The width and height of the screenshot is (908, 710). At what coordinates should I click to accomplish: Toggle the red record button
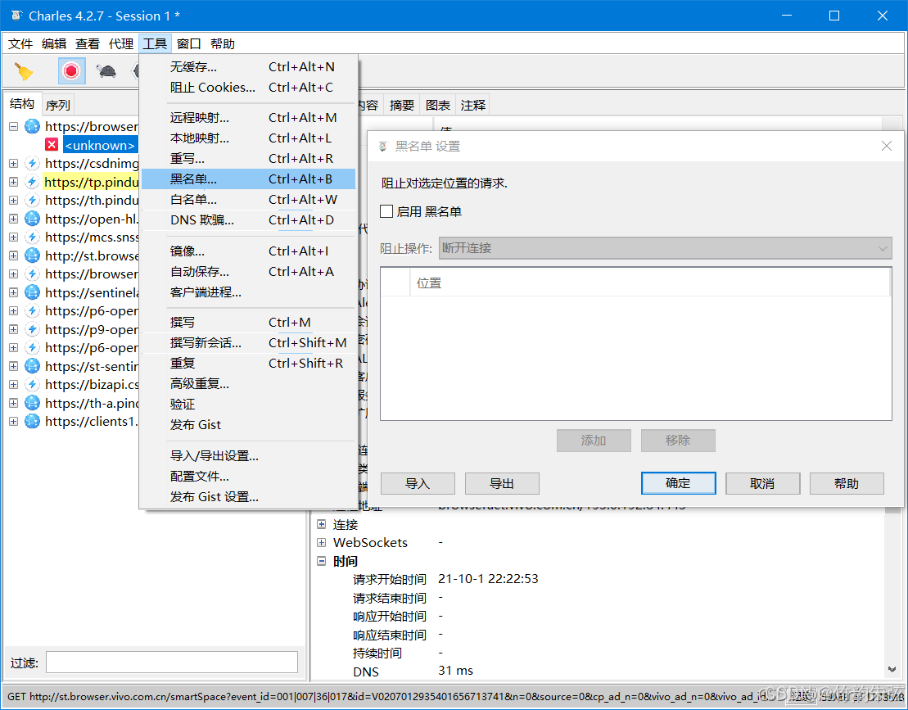(71, 70)
